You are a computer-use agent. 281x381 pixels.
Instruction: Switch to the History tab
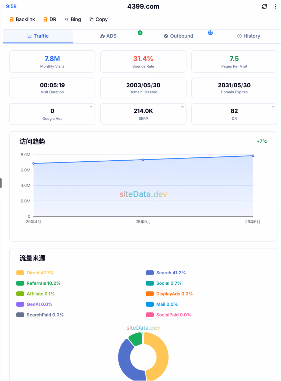pos(249,36)
